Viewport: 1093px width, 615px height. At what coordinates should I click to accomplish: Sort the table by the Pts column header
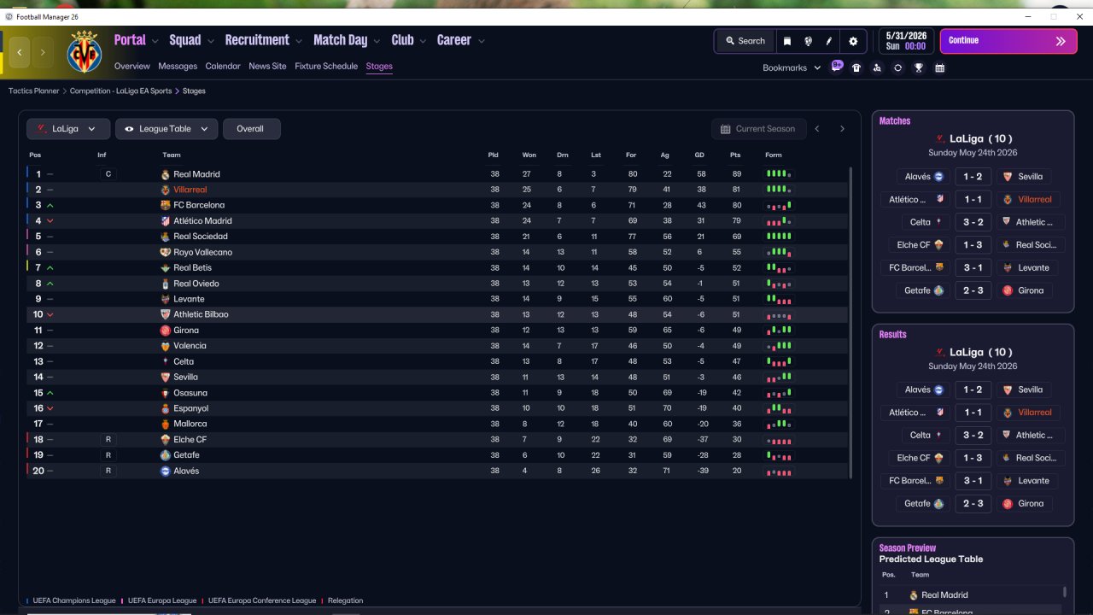click(735, 155)
